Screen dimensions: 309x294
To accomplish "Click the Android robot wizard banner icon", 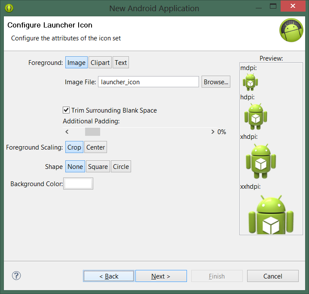I will point(291,30).
